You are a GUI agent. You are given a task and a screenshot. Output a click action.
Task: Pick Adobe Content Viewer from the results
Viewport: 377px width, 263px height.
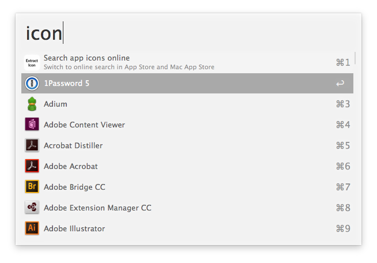(84, 125)
